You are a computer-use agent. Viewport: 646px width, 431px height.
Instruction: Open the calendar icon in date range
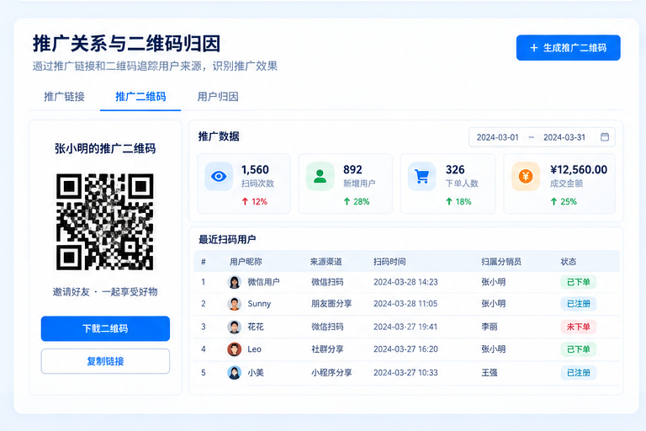click(x=605, y=137)
